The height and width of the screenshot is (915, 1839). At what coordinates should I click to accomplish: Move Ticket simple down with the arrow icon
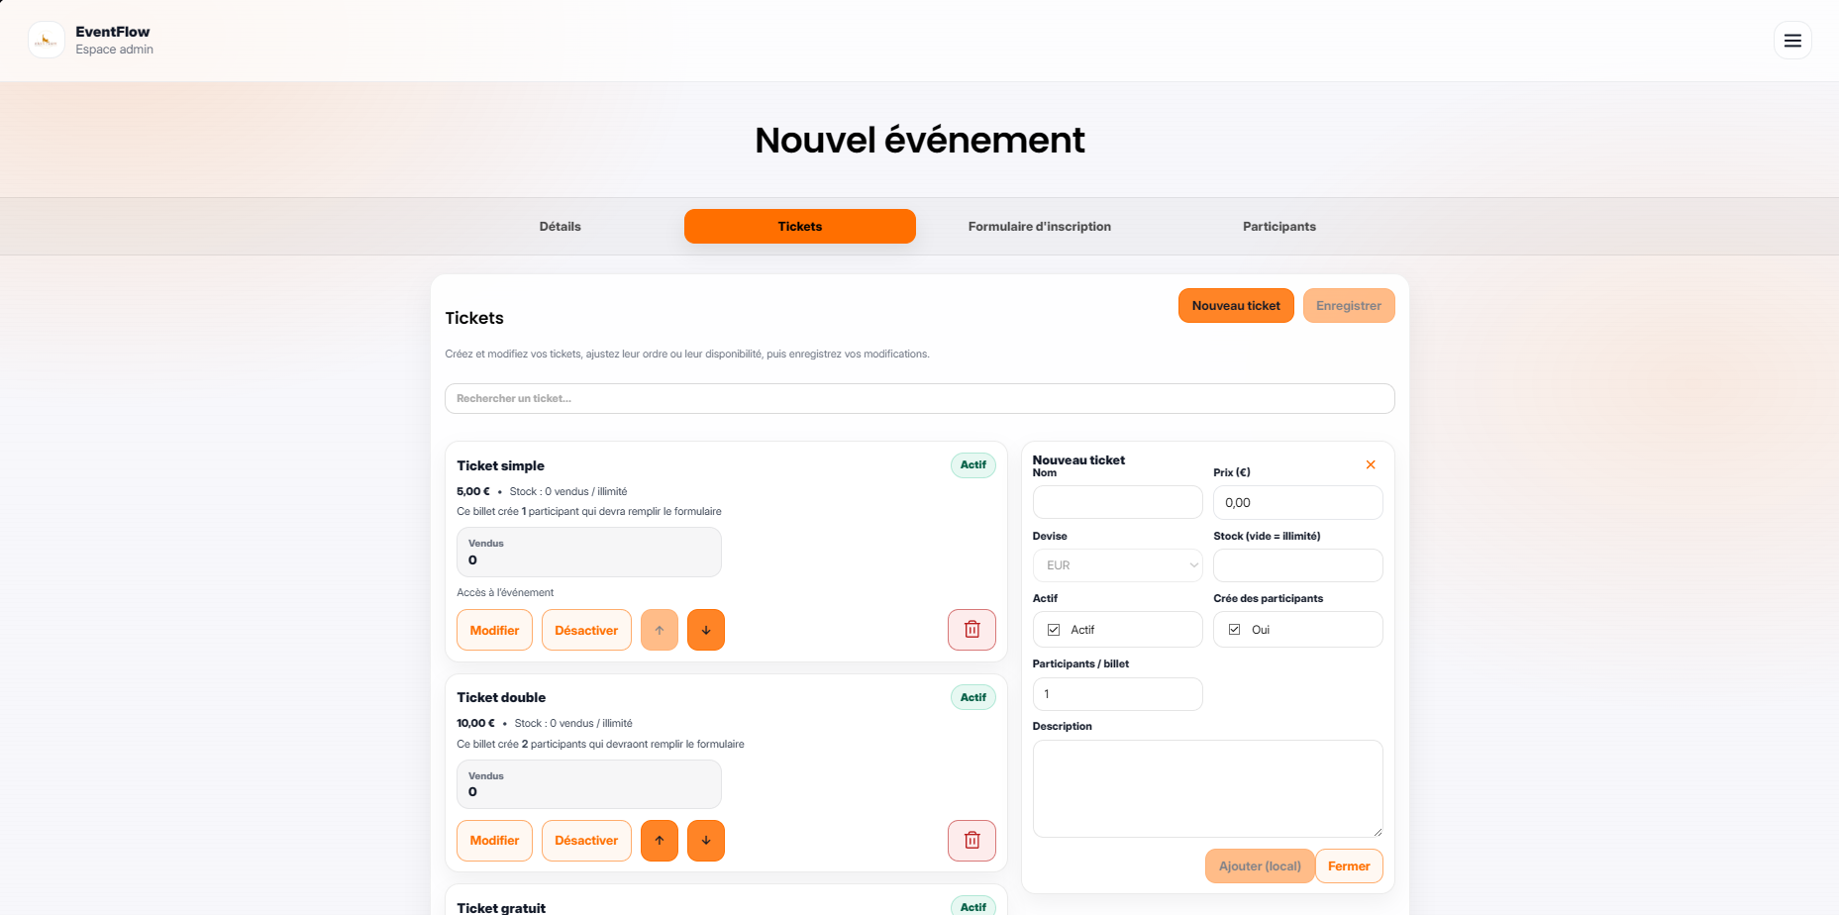click(705, 630)
